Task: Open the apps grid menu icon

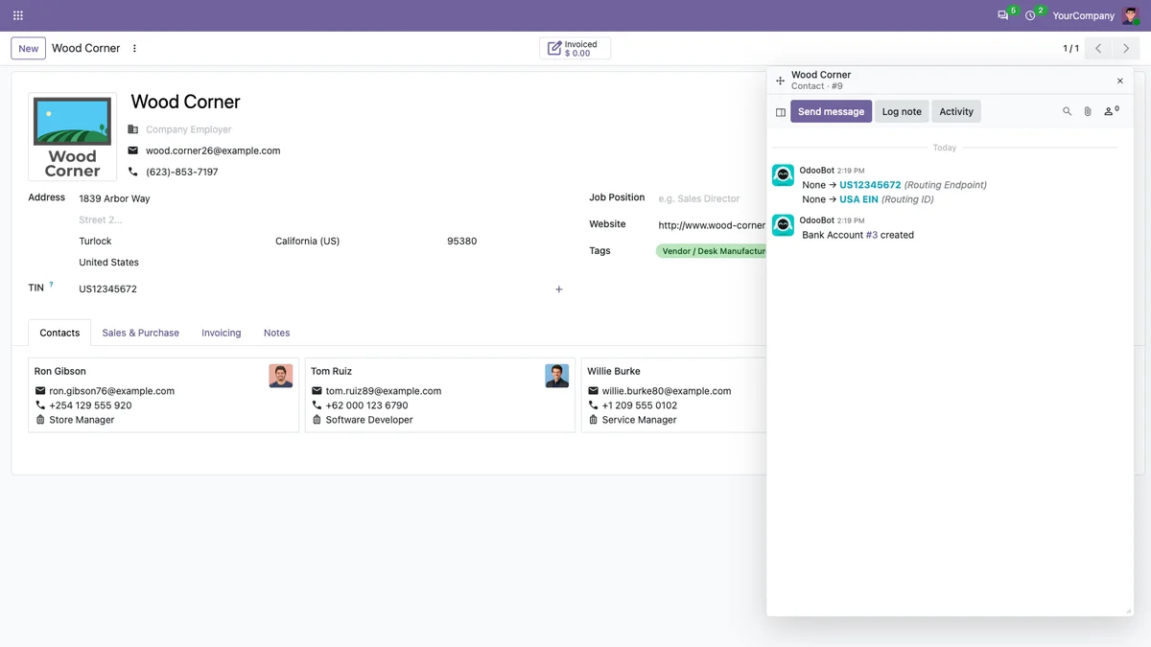Action: 17,15
